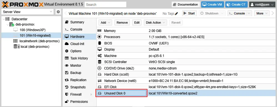This screenshot has width=277, height=107.
Task: Open the Replication tab
Action: click(79, 80)
